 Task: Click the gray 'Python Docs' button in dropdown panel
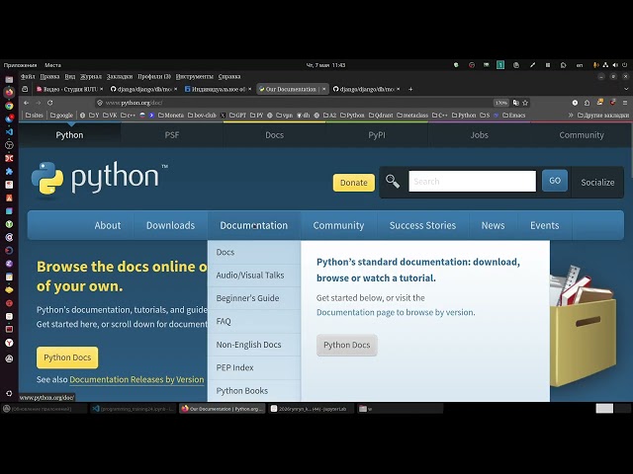pos(347,345)
